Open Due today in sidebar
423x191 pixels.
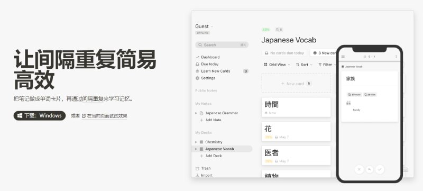pyautogui.click(x=209, y=64)
